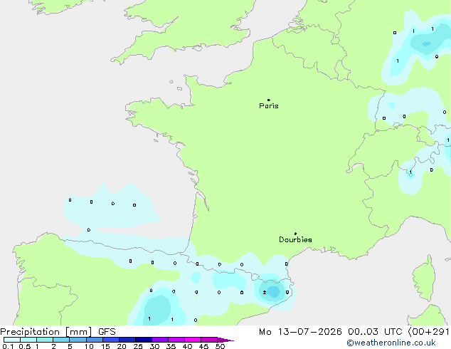
Task: Click the Dourbies location label
Action: tap(295, 239)
